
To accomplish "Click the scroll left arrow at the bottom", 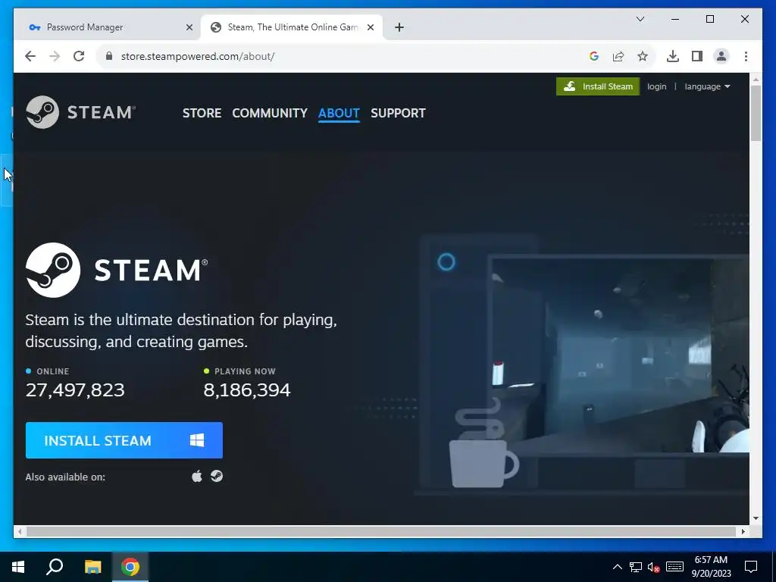I will tap(19, 531).
